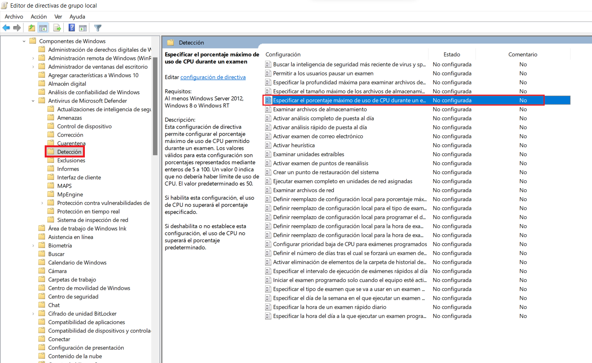Select Carpetas de trabajo tree item
The height and width of the screenshot is (363, 592).
pyautogui.click(x=72, y=279)
